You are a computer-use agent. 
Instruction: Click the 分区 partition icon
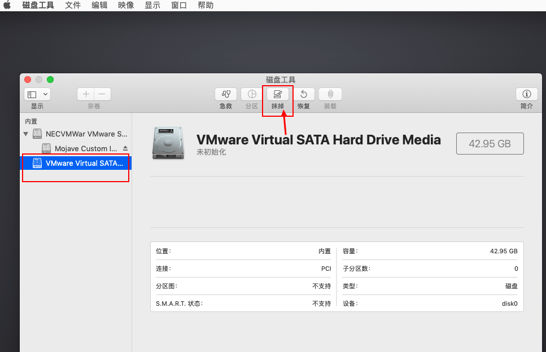252,94
